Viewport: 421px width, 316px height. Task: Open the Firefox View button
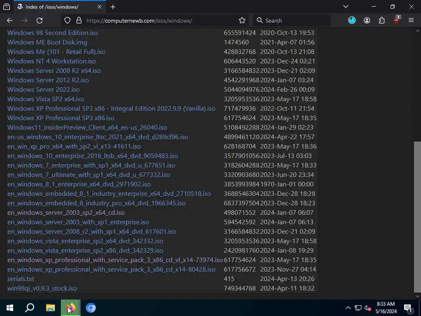7,7
